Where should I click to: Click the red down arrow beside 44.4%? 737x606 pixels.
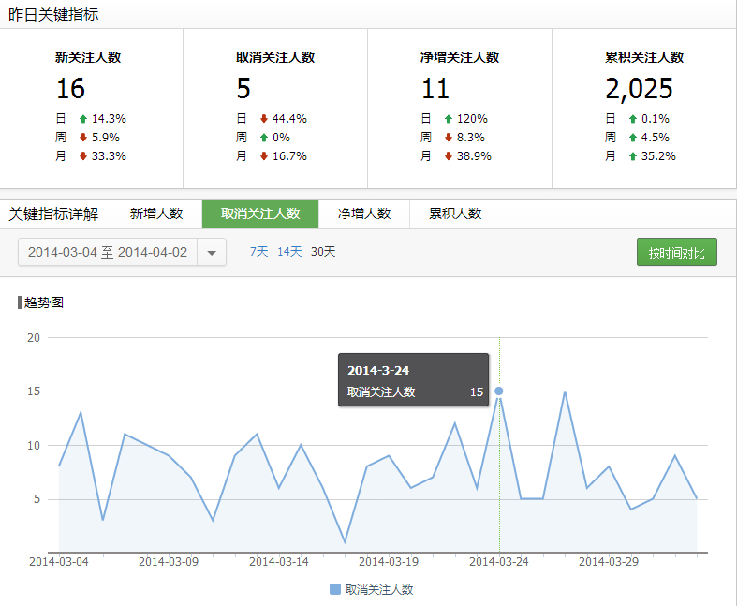pyautogui.click(x=264, y=119)
